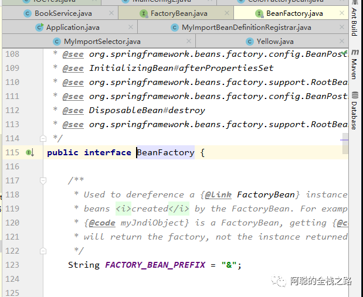
Task: Toggle fold marker at line 122
Action: click(x=43, y=251)
